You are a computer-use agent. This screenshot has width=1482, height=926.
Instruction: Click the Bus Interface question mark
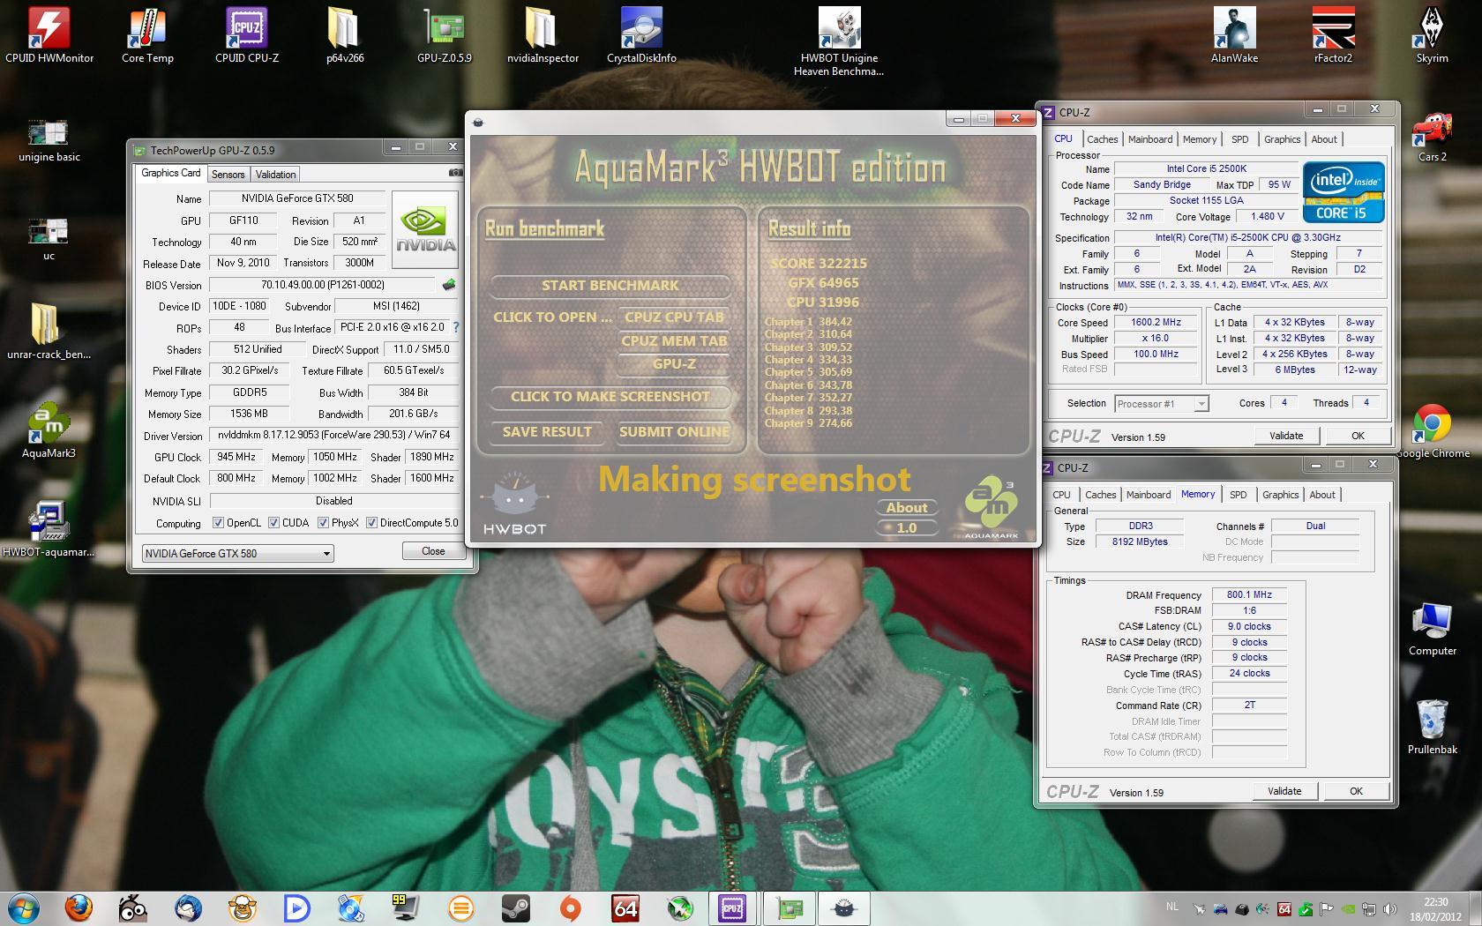click(x=456, y=327)
